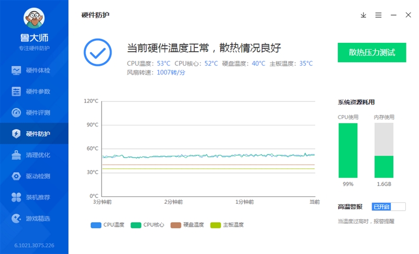Go to 装机推荐 menu label
Image resolution: width=419 pixels, height=254 pixels.
38,197
